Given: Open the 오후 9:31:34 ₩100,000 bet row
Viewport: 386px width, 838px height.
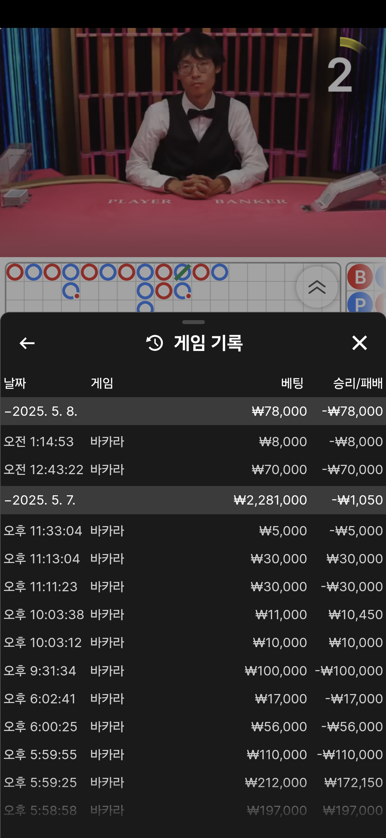Looking at the screenshot, I should pos(193,671).
